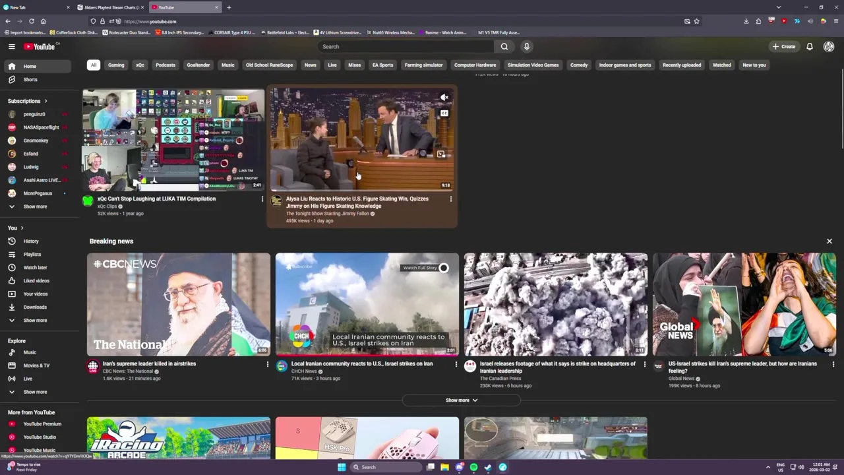Open more options for Local Iranian community video
Viewport: 844px width, 475px height.
point(456,364)
